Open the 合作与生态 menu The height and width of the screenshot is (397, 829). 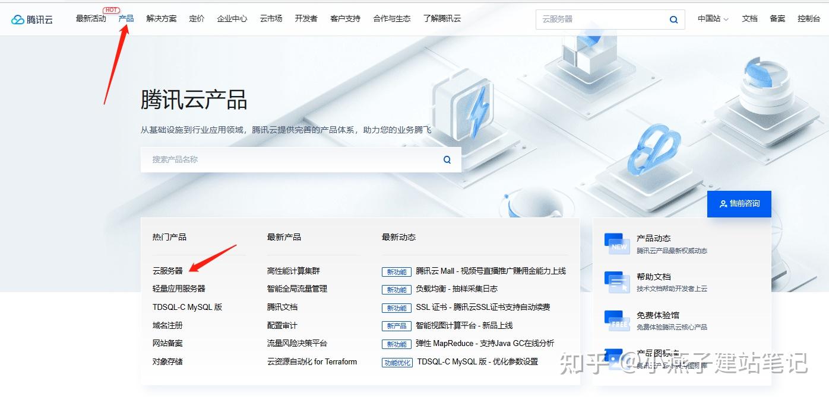click(x=391, y=18)
